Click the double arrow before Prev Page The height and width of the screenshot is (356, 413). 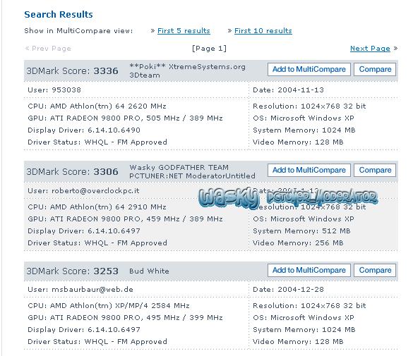(x=27, y=49)
